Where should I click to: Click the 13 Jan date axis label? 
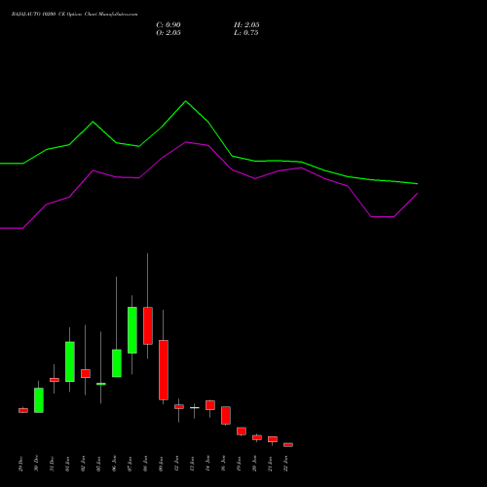coord(193,464)
